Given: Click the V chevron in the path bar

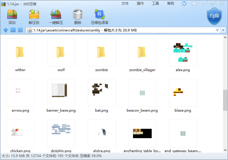Looking at the screenshot, I should click(x=217, y=30).
